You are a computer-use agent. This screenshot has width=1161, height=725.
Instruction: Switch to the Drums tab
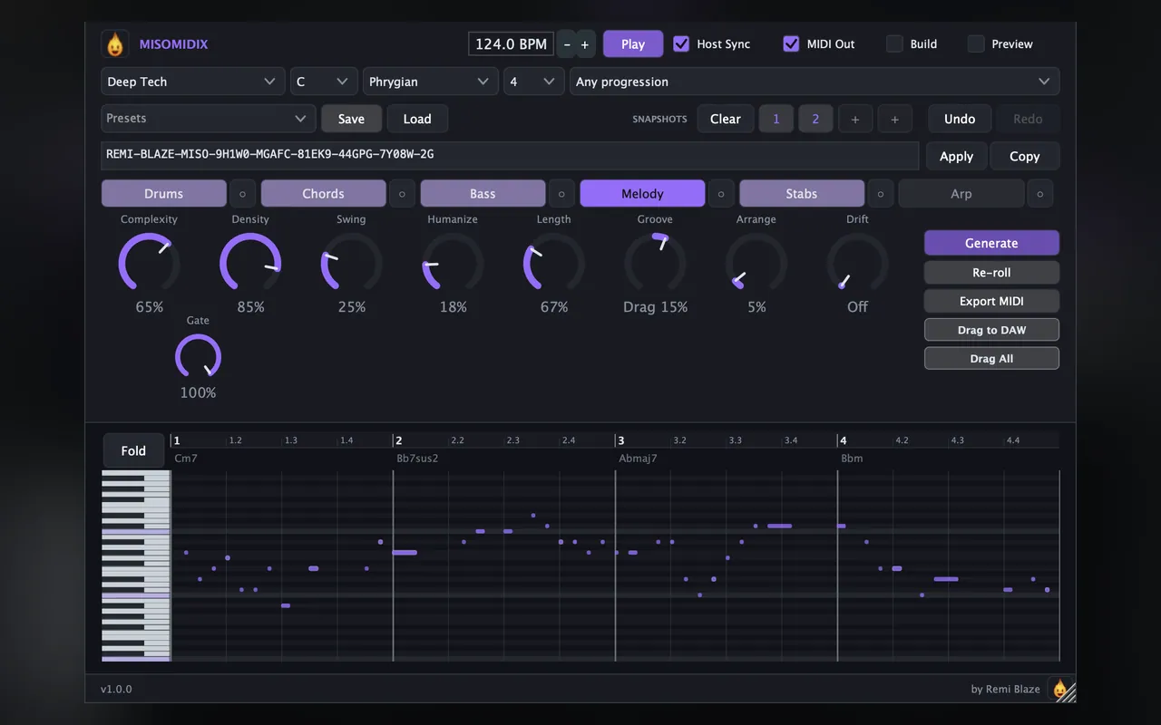coord(164,194)
